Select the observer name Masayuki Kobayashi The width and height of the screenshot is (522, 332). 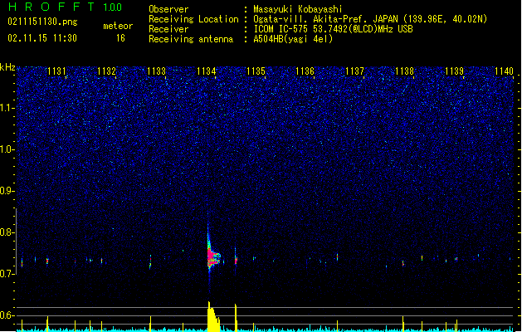298,9
